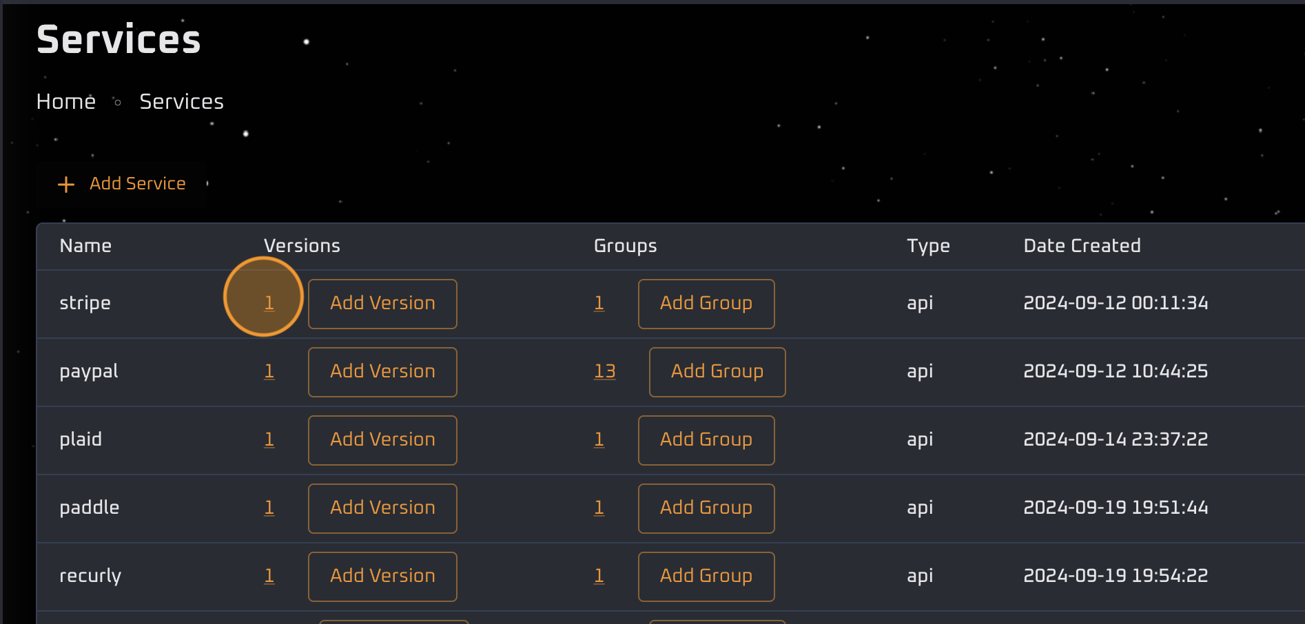Click the api type in stripe row
The image size is (1305, 624).
[x=920, y=303]
